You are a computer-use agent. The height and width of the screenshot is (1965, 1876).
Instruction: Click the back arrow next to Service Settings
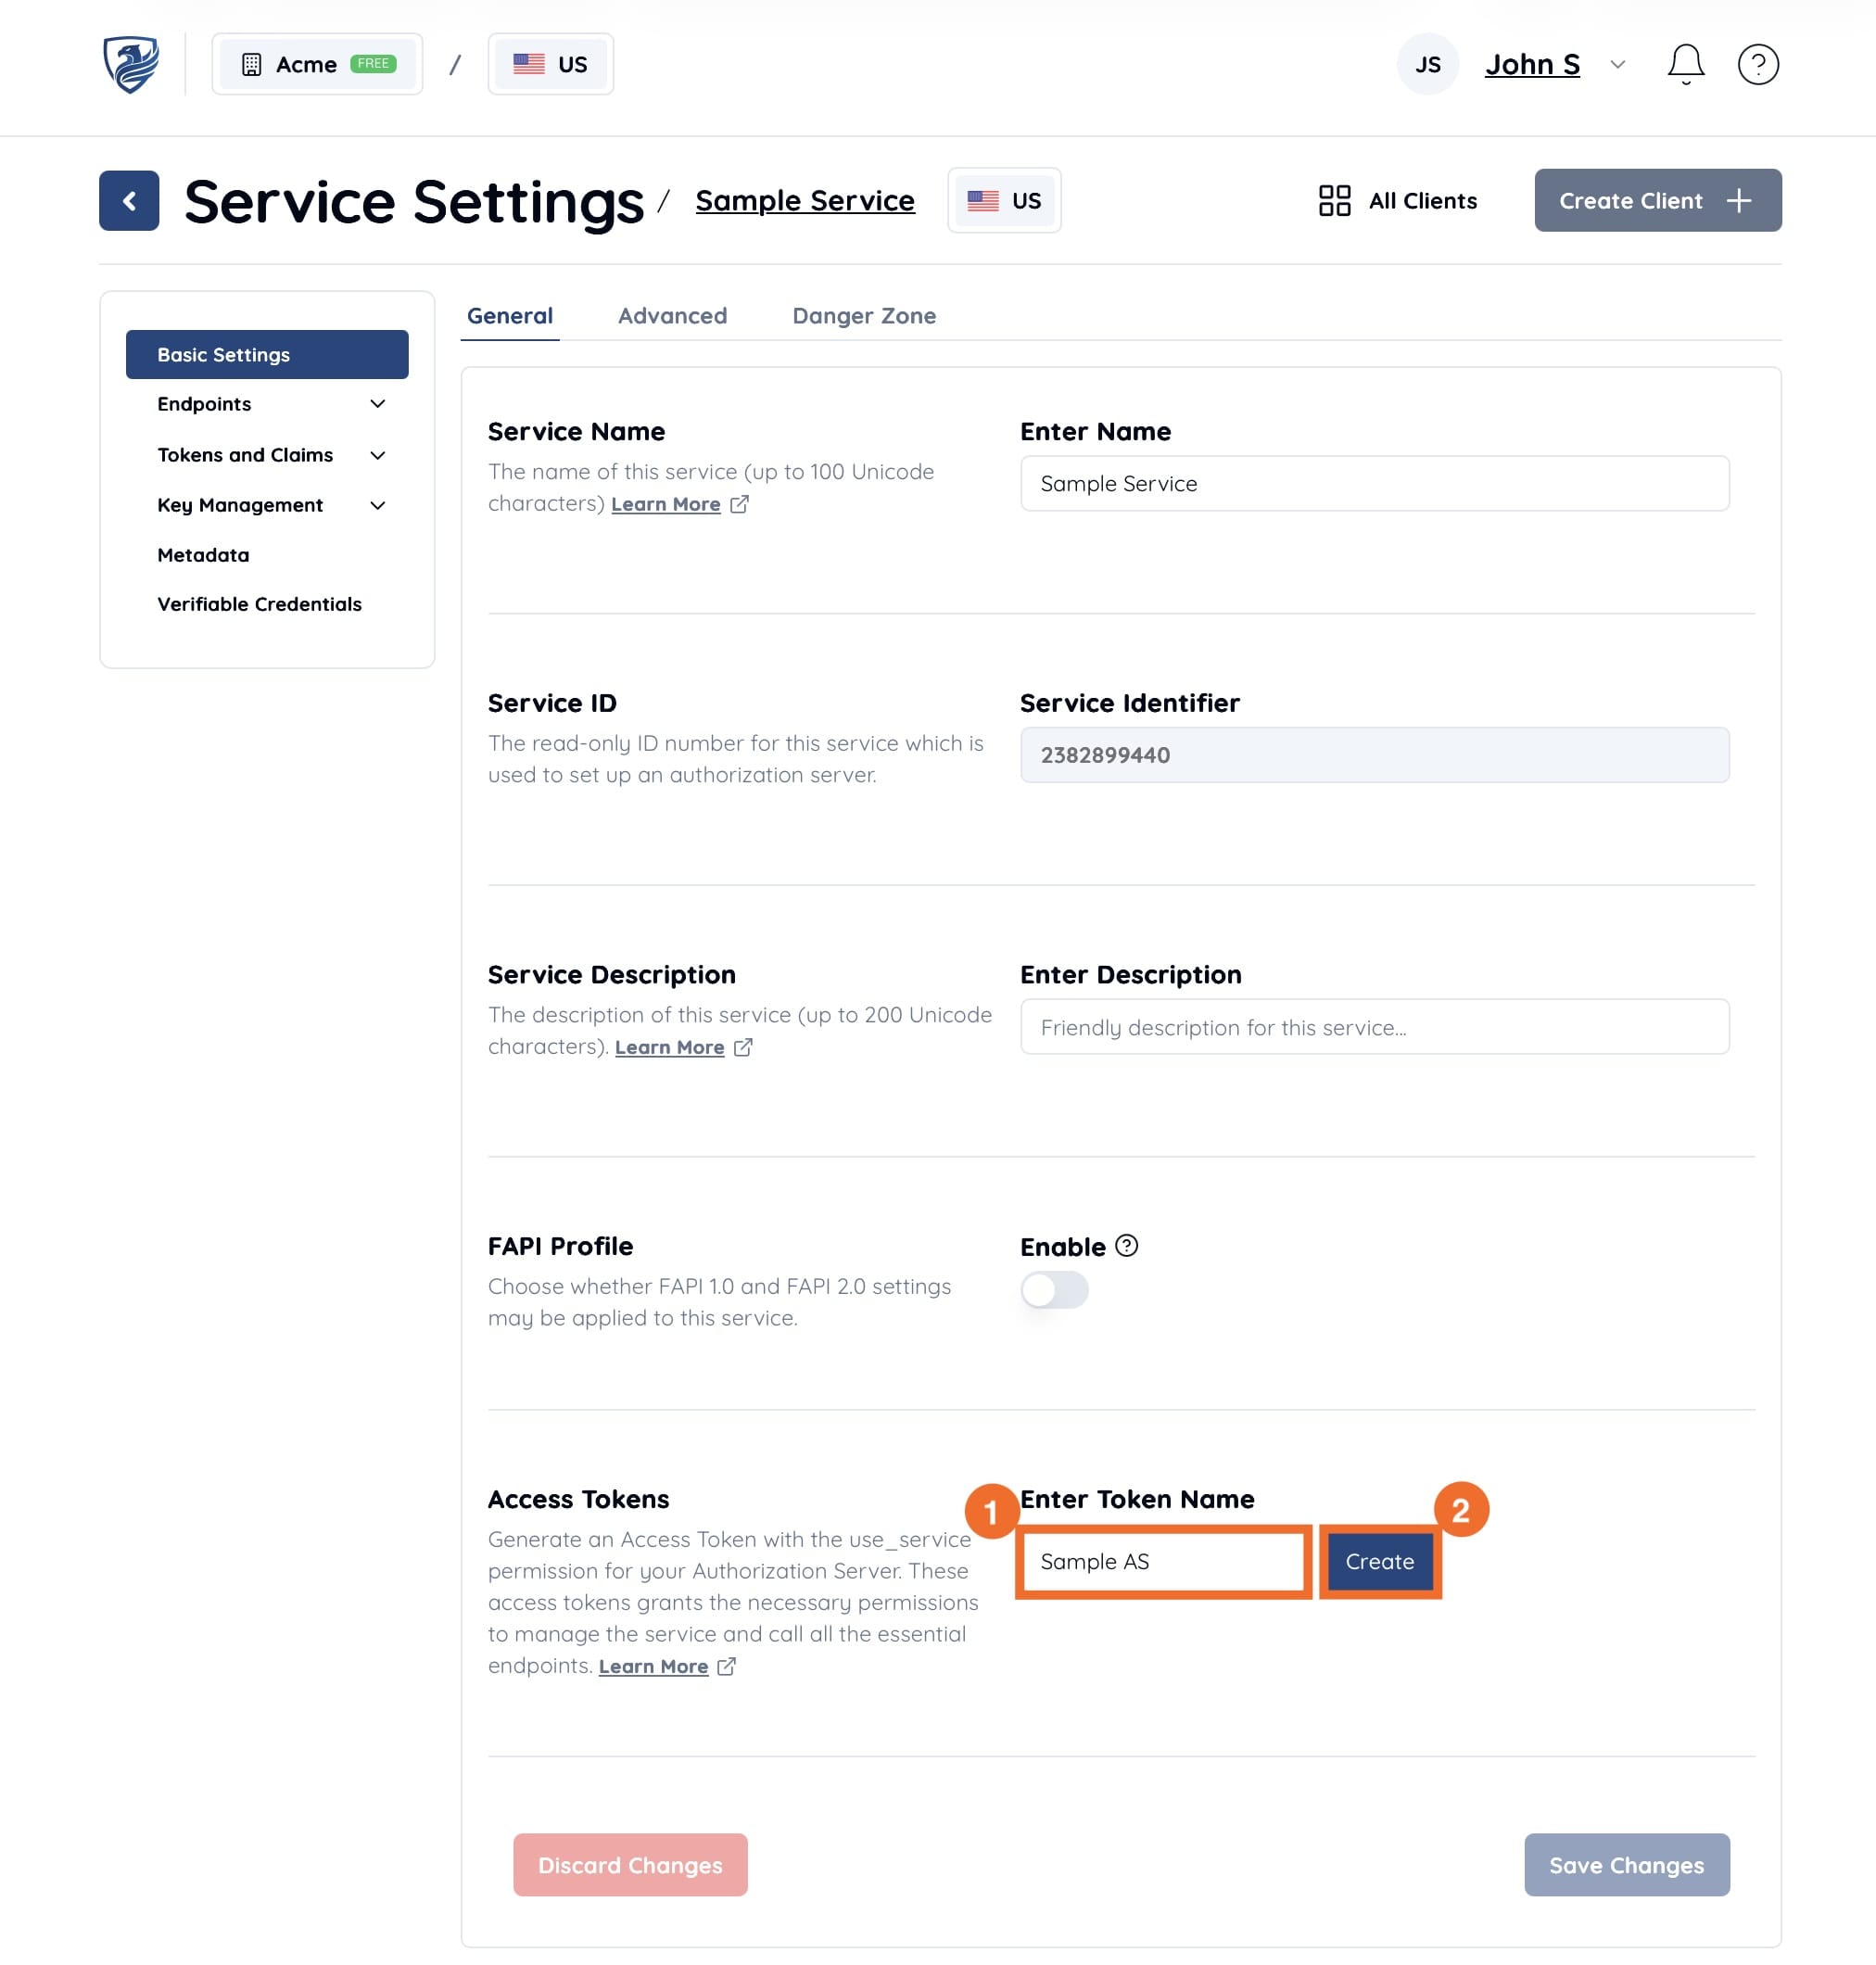129,200
